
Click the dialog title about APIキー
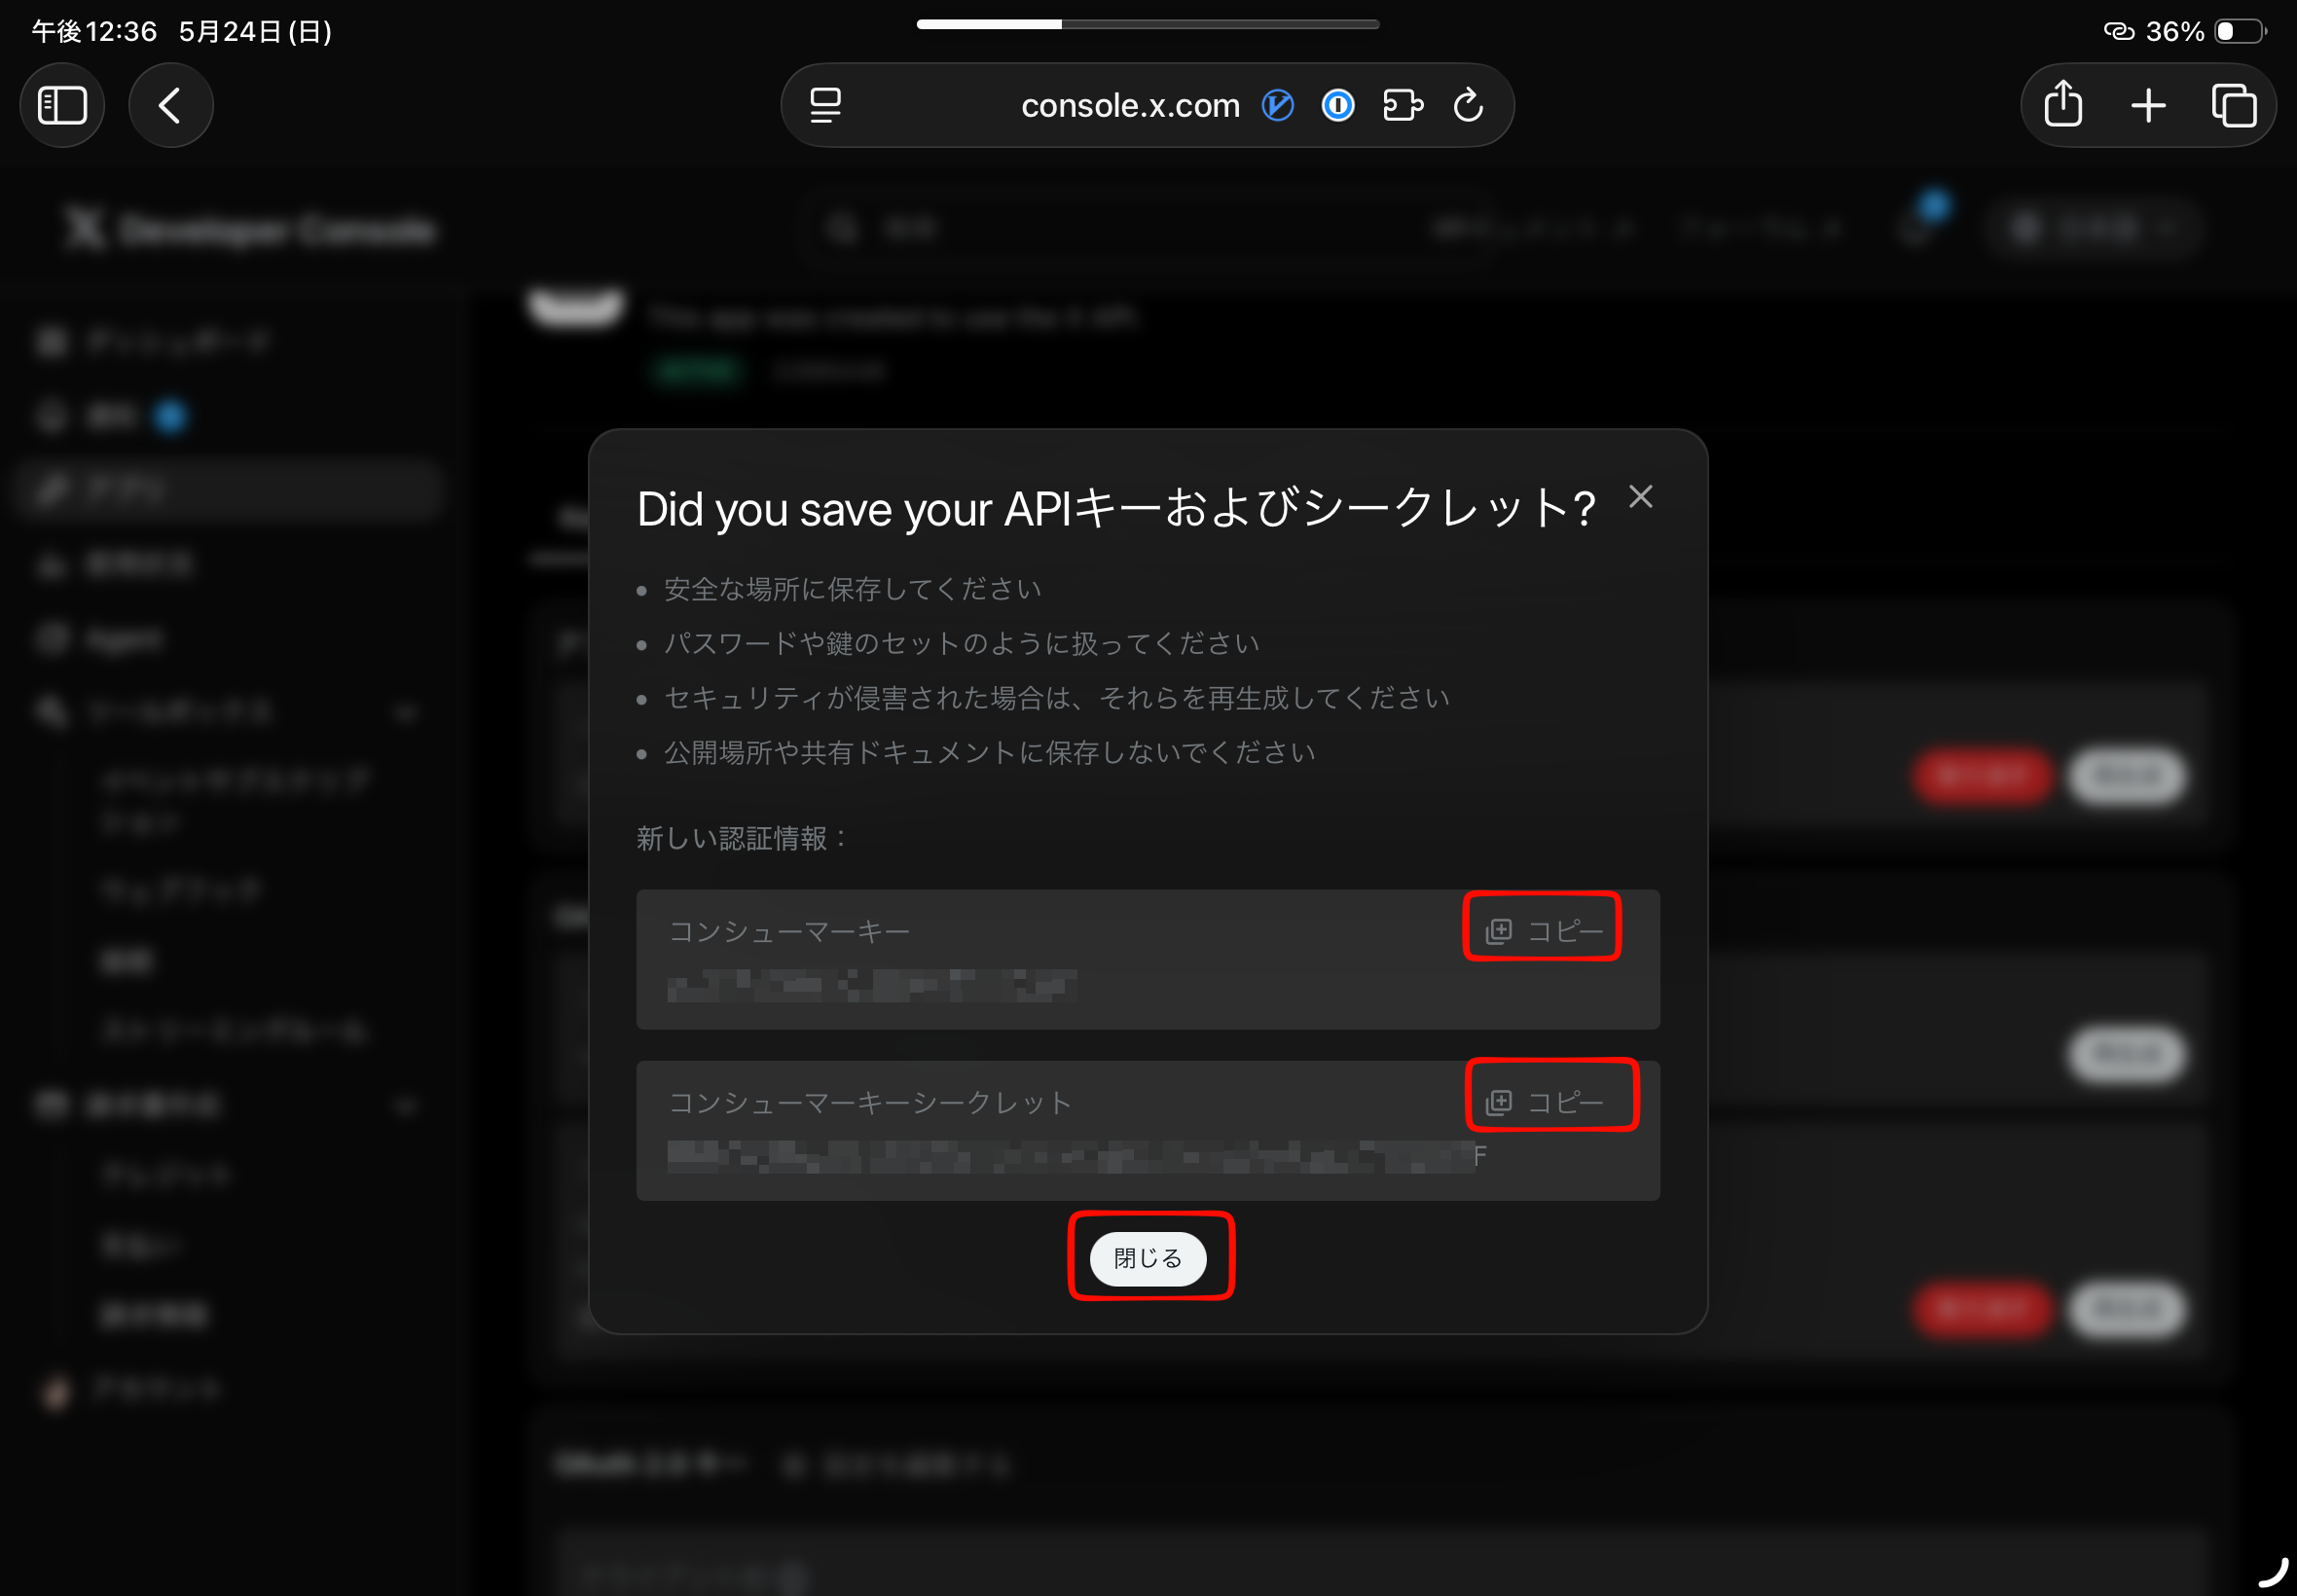pos(1115,509)
